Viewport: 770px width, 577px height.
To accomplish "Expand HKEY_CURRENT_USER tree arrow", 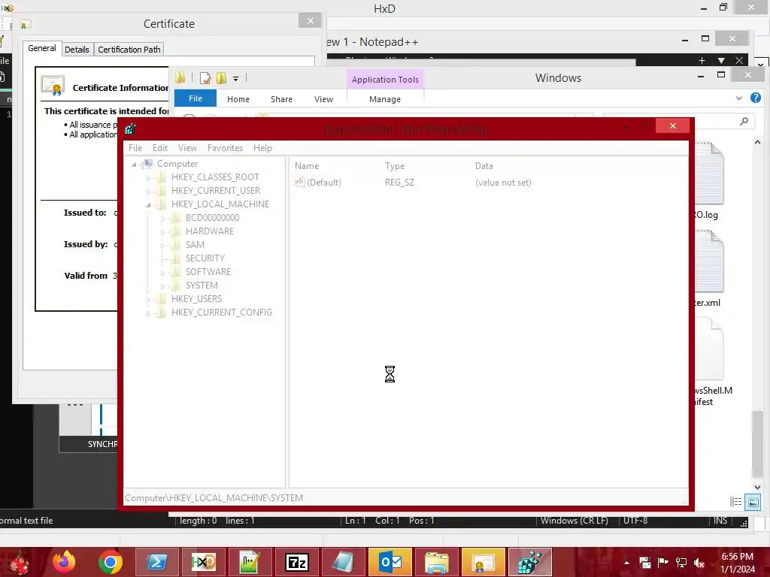I will tap(149, 192).
